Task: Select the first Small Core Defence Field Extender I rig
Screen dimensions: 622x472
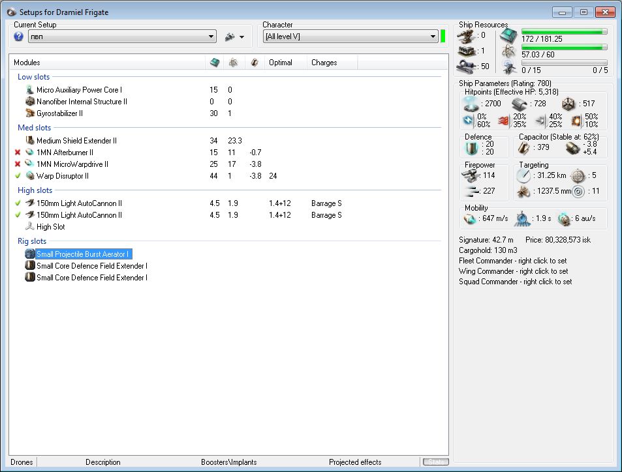Action: 91,266
